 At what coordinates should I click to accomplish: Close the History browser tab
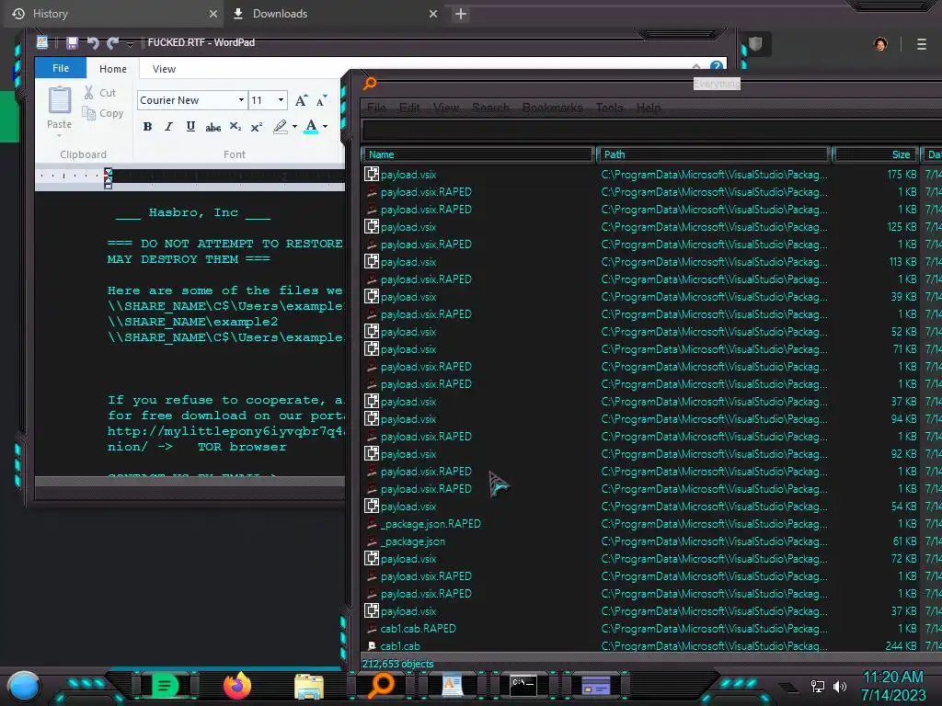pyautogui.click(x=213, y=14)
